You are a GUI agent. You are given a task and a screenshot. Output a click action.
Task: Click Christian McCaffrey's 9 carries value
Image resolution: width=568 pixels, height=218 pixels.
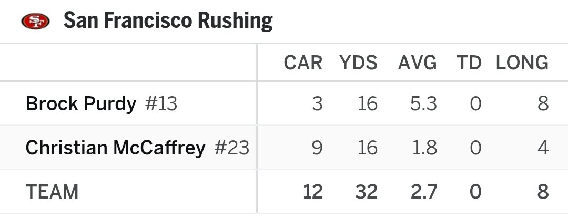pos(317,148)
